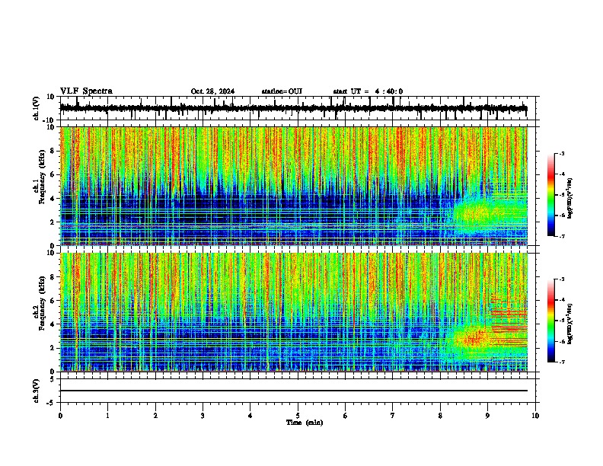Click time axis tick label "4"
Image resolution: width=603 pixels, height=466 pixels.
click(250, 416)
